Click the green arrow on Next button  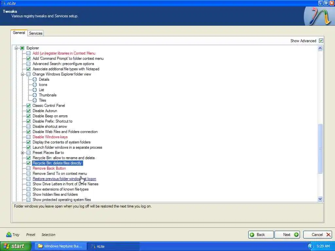pyautogui.click(x=296, y=235)
